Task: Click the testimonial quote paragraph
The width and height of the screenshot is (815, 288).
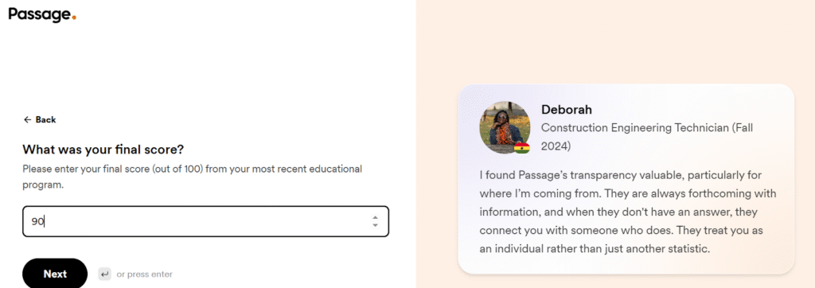Action: 628,212
